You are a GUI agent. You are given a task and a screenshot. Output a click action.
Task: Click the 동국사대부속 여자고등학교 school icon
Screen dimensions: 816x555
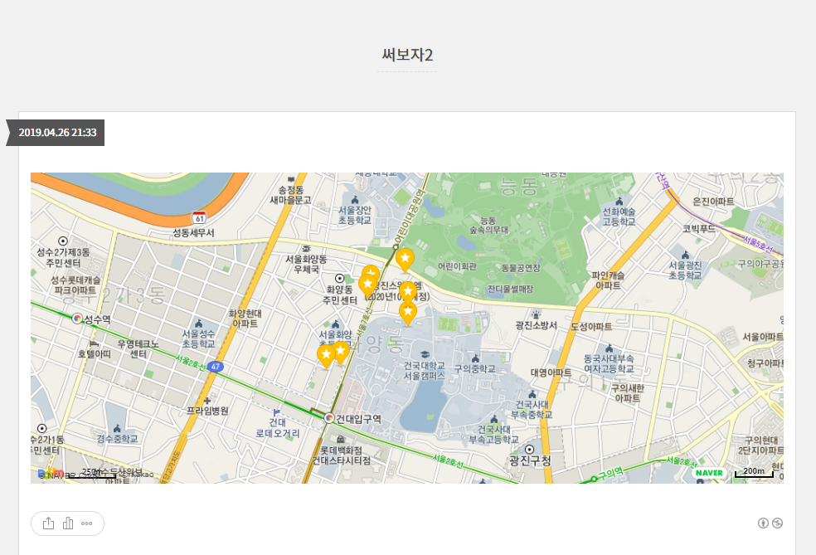tap(609, 348)
